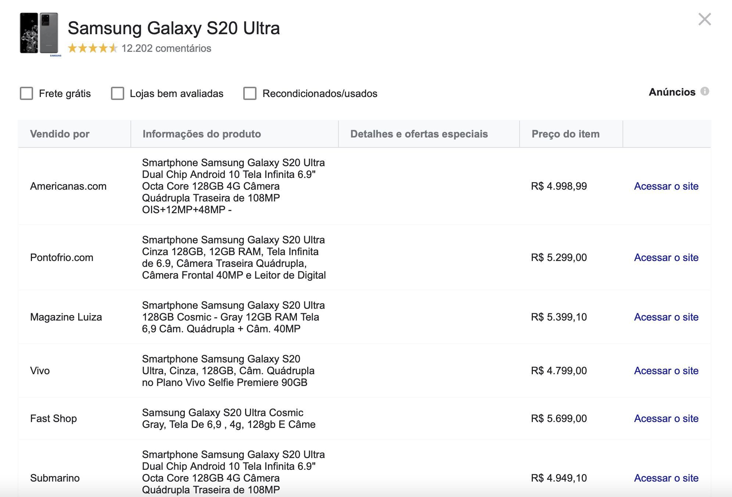The height and width of the screenshot is (497, 732).
Task: Click the Recondicionados/usados label
Action: [x=320, y=93]
